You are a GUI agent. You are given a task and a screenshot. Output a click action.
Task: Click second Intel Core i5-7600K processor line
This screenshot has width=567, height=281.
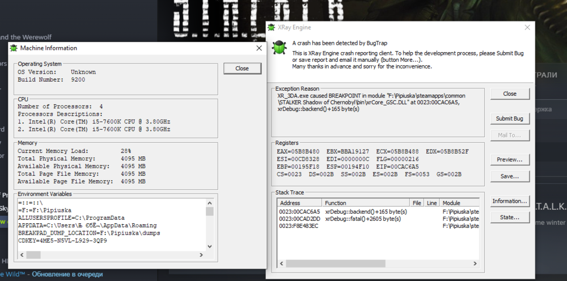(x=94, y=129)
